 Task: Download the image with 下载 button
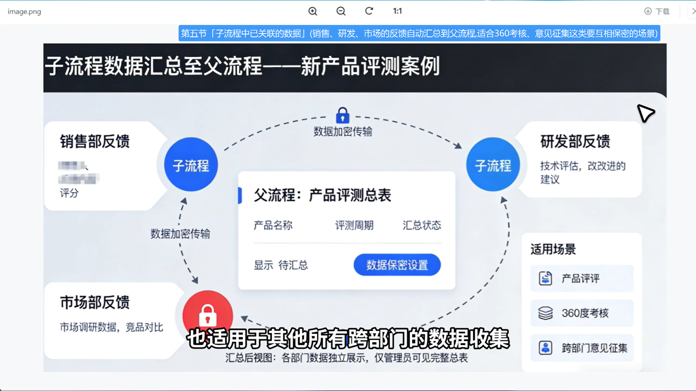pyautogui.click(x=657, y=11)
